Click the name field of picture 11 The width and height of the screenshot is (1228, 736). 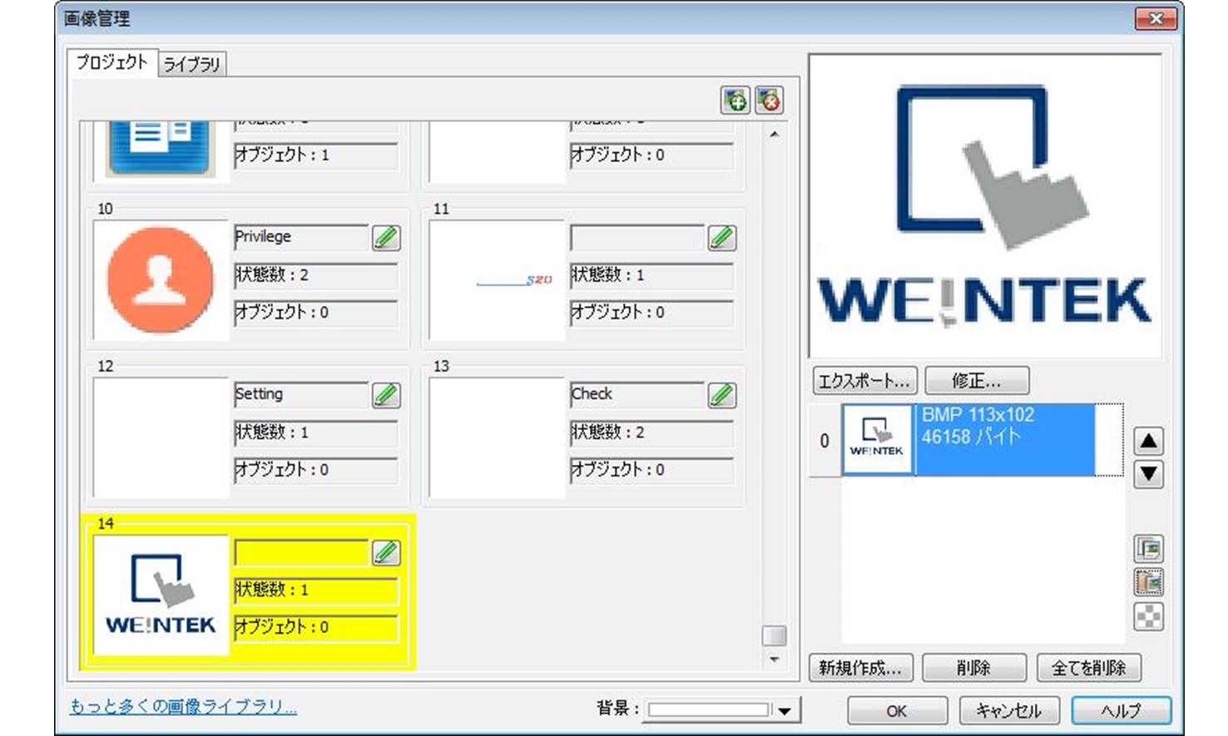636,238
